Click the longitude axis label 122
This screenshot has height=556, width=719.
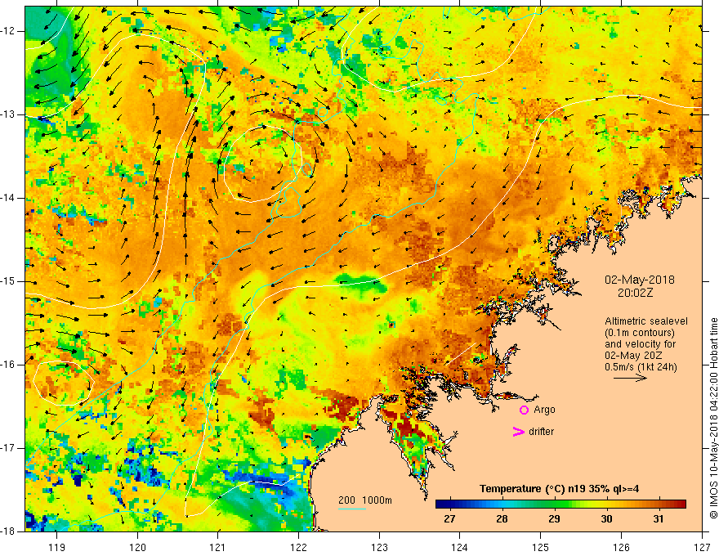coord(298,547)
